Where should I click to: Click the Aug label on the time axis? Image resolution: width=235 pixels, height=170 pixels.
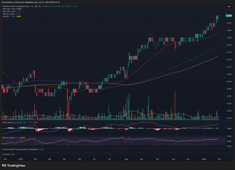click(126, 159)
